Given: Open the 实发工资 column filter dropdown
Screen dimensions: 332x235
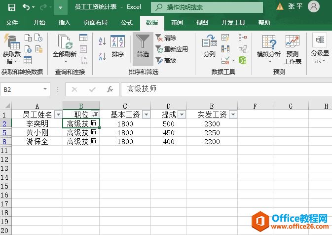Looking at the screenshot, I should point(233,115).
